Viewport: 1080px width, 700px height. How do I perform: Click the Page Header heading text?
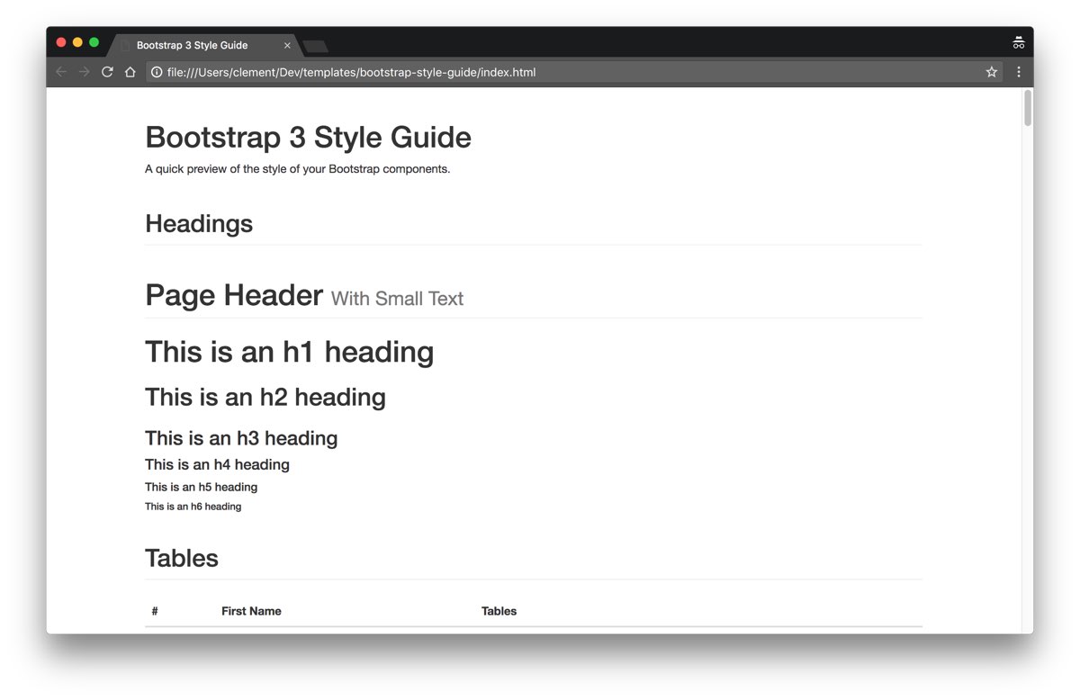[x=234, y=294]
